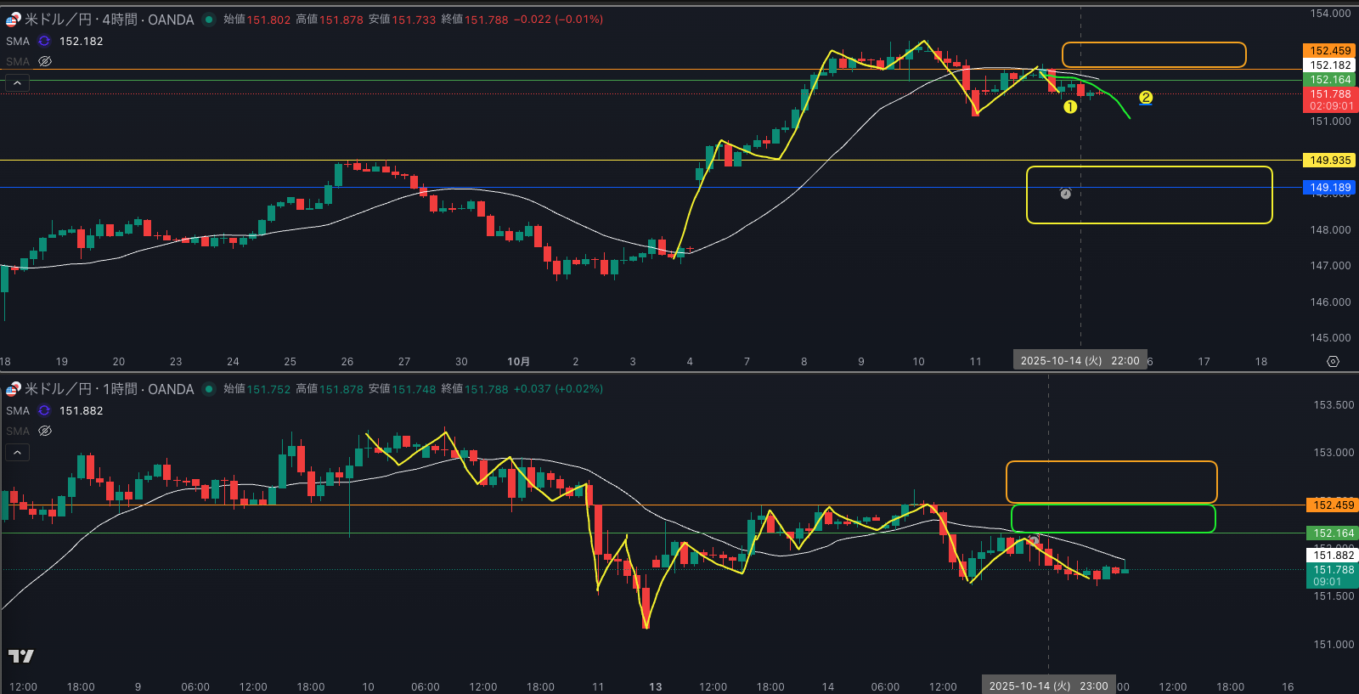1359x694 pixels.
Task: Click the green market status dot on 4-hour chart
Action: coord(209,20)
